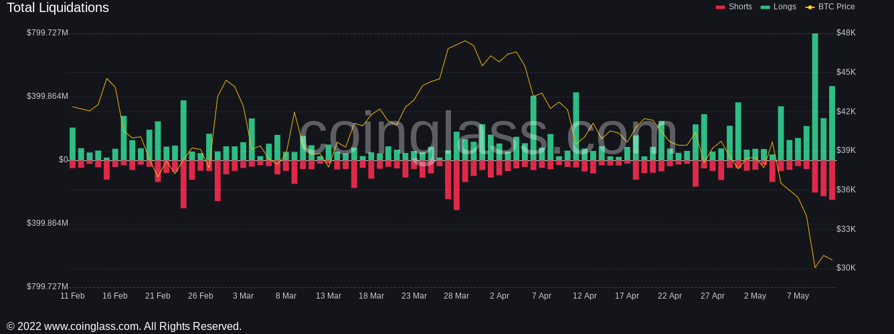Viewport: 894px width, 334px height.
Task: Click the BTC price line peak near $48K
Action: tap(465, 41)
